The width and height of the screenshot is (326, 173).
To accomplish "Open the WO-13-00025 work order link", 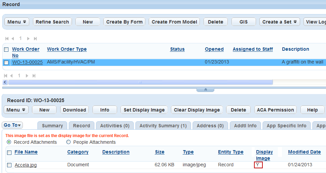I will pos(27,62).
